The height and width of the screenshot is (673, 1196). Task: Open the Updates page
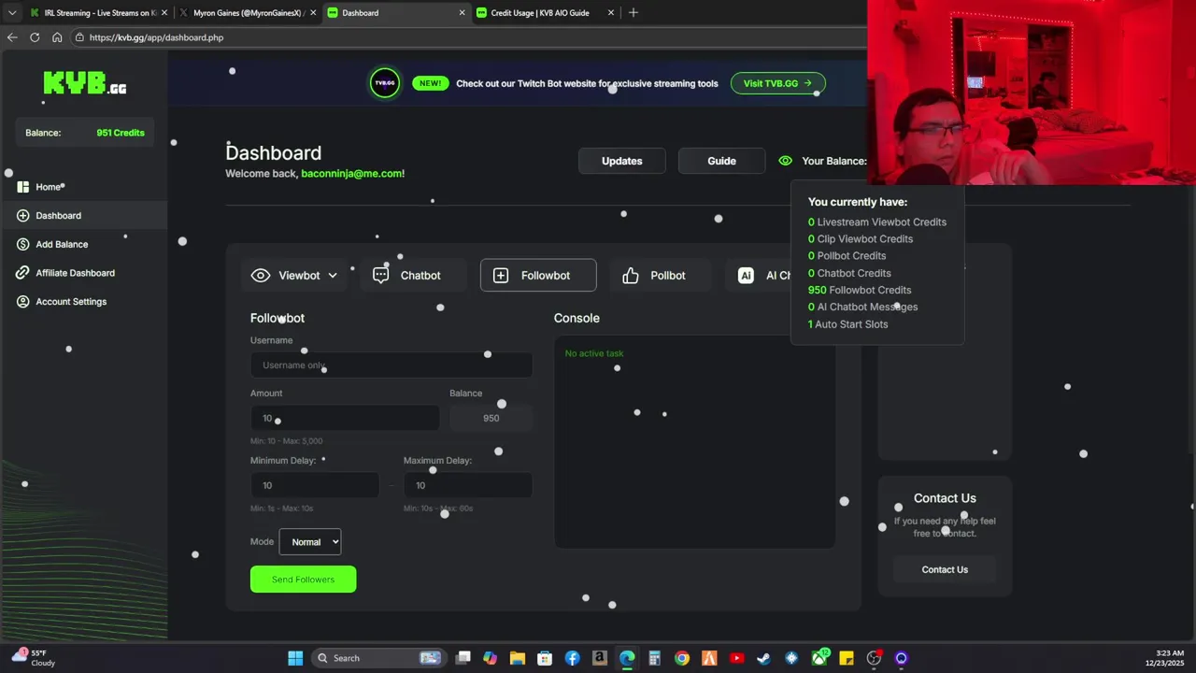coord(621,161)
